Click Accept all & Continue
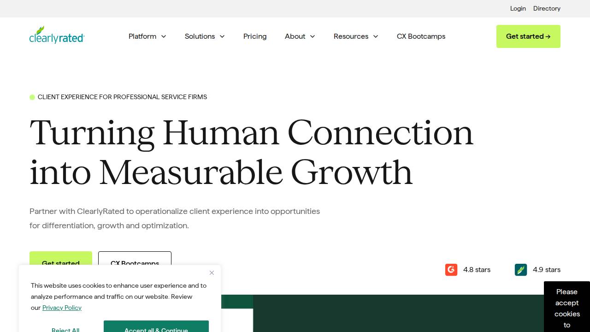 click(156, 330)
